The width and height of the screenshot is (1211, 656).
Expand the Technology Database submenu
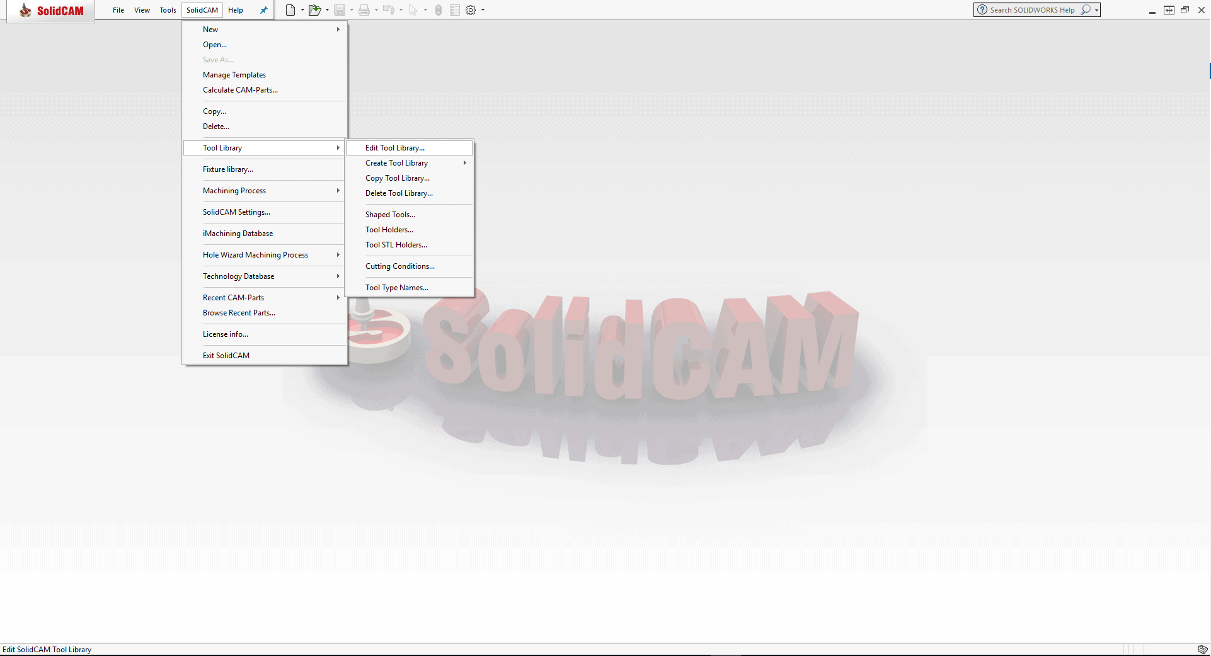[x=265, y=276]
